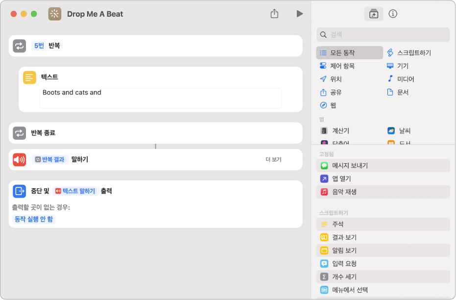Click the share icon in the title bar

click(274, 13)
